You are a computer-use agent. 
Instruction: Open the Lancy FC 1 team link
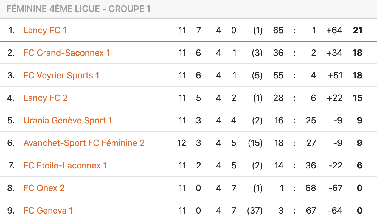click(x=45, y=30)
